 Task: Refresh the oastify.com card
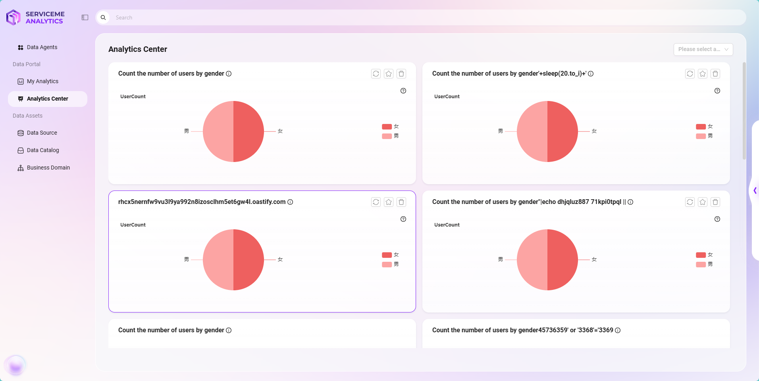click(376, 202)
